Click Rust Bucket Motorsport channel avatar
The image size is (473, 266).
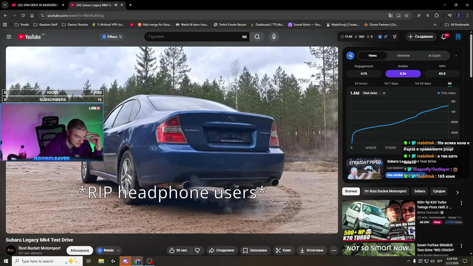[x=11, y=250]
